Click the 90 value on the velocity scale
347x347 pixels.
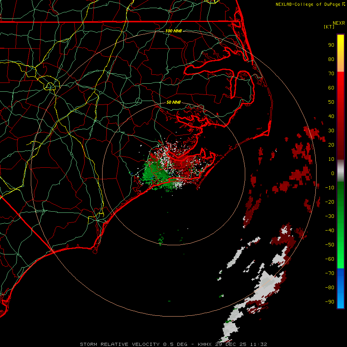(x=331, y=45)
